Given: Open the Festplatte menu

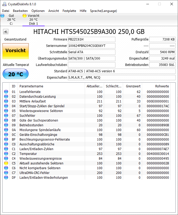Looking at the screenshot, I should (69, 11).
